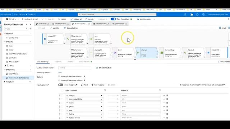Check the select-all mappings checkbox
This screenshot has height=129, width=230.
tap(62, 91)
